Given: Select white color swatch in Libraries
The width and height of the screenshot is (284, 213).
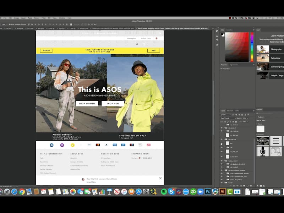Looking at the screenshot, I should (x=261, y=129).
